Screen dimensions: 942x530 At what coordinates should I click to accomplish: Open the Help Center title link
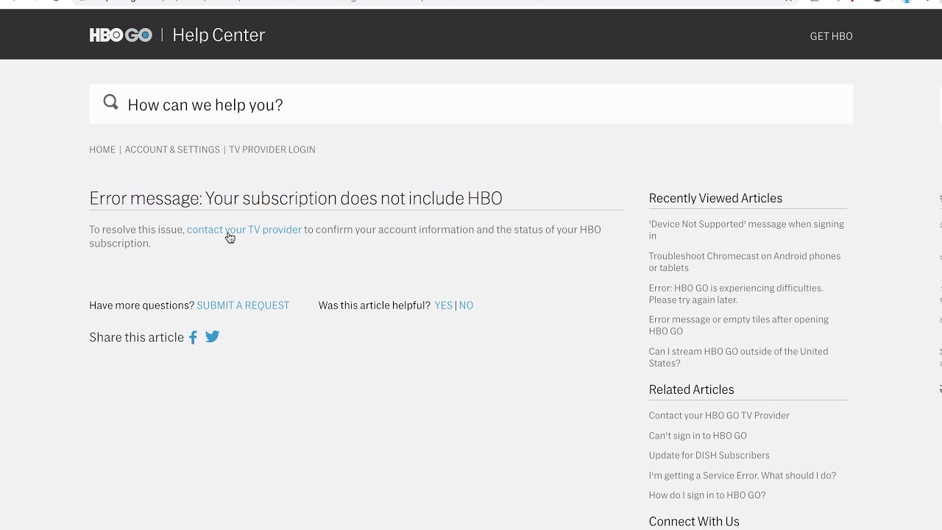[219, 35]
